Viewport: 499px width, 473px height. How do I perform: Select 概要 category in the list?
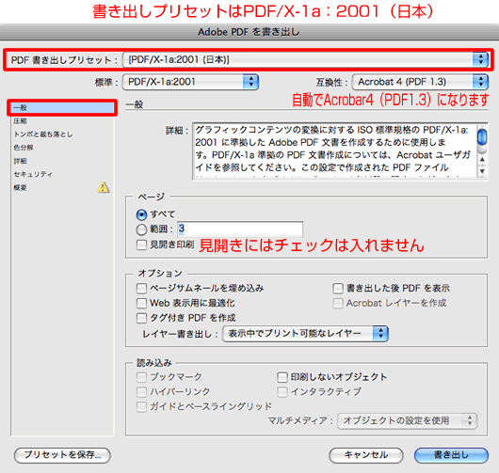[62, 188]
